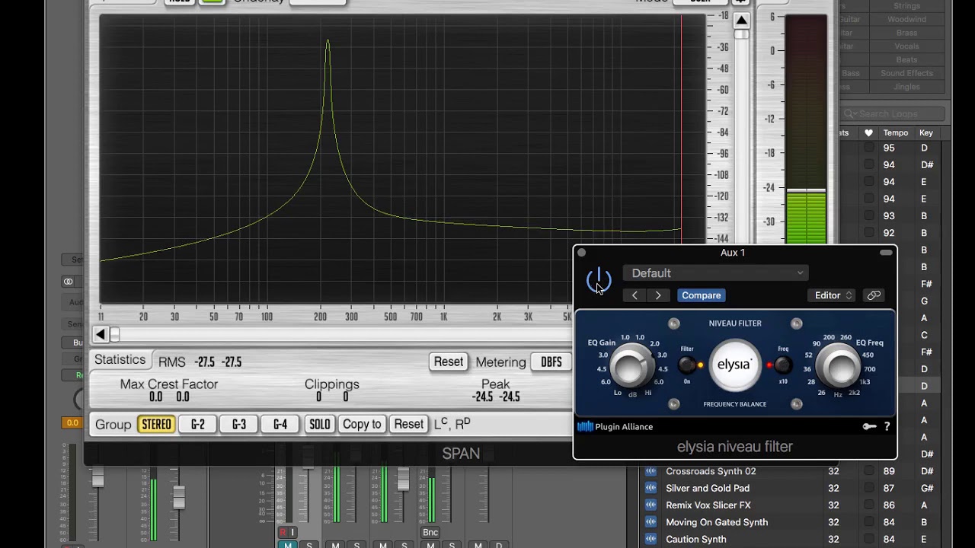Screen dimensions: 975x548
Task: Open search options magnifier in Search Loops
Action: pyautogui.click(x=850, y=114)
